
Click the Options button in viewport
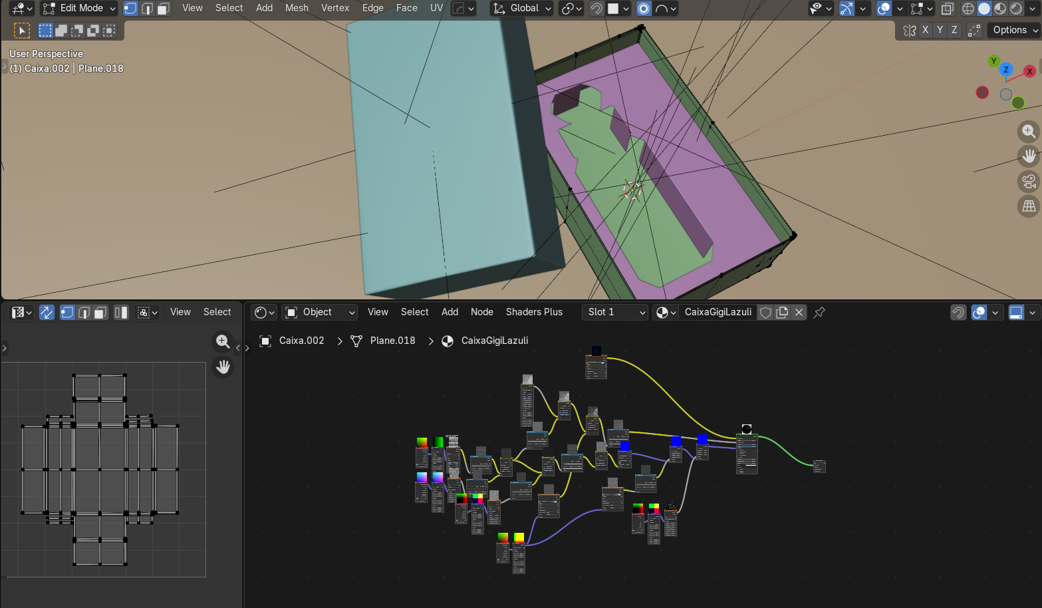[1013, 30]
